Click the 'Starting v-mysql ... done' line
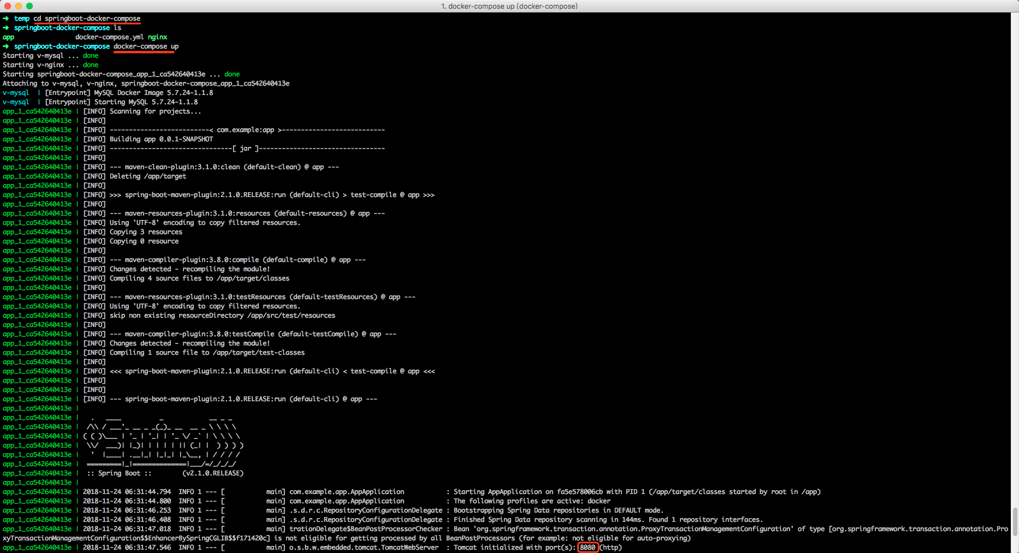The image size is (1019, 553). pyautogui.click(x=50, y=56)
